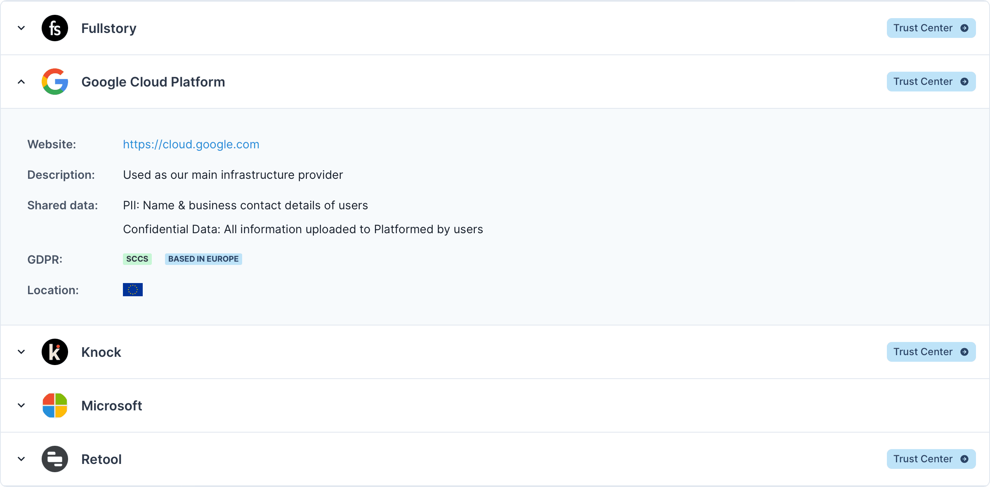
Task: Click the EU flag location icon
Action: tap(133, 290)
